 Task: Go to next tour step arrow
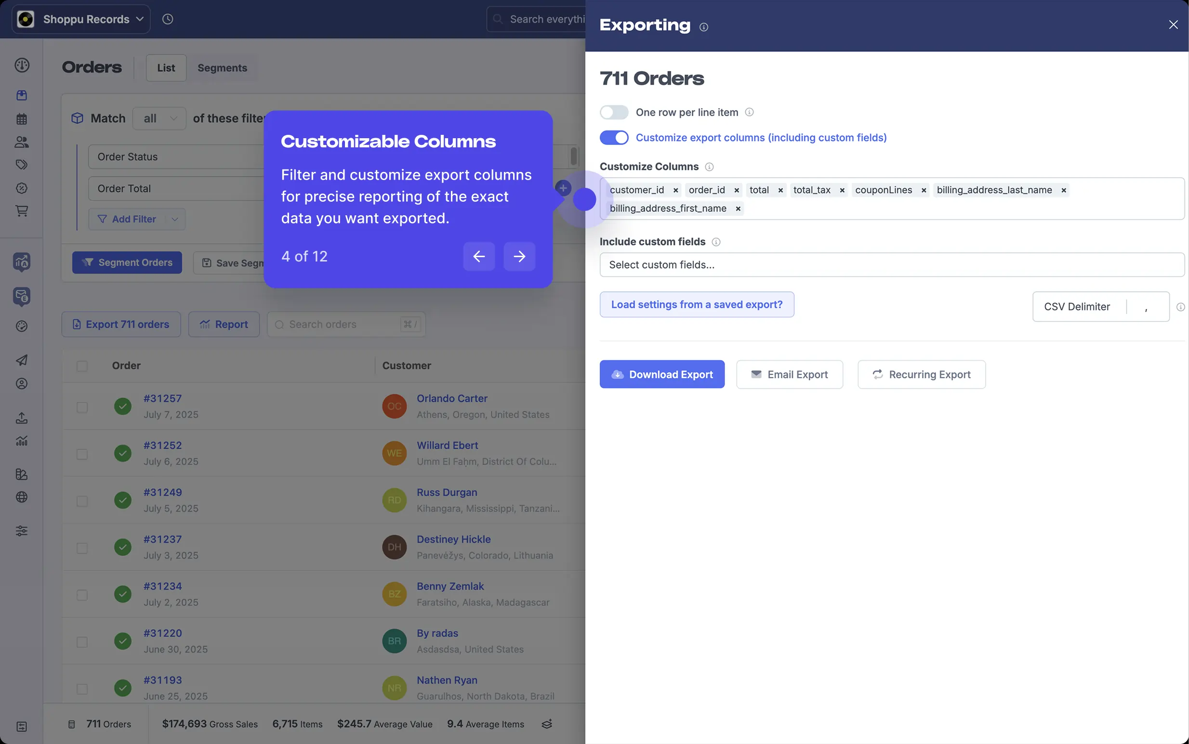point(519,256)
